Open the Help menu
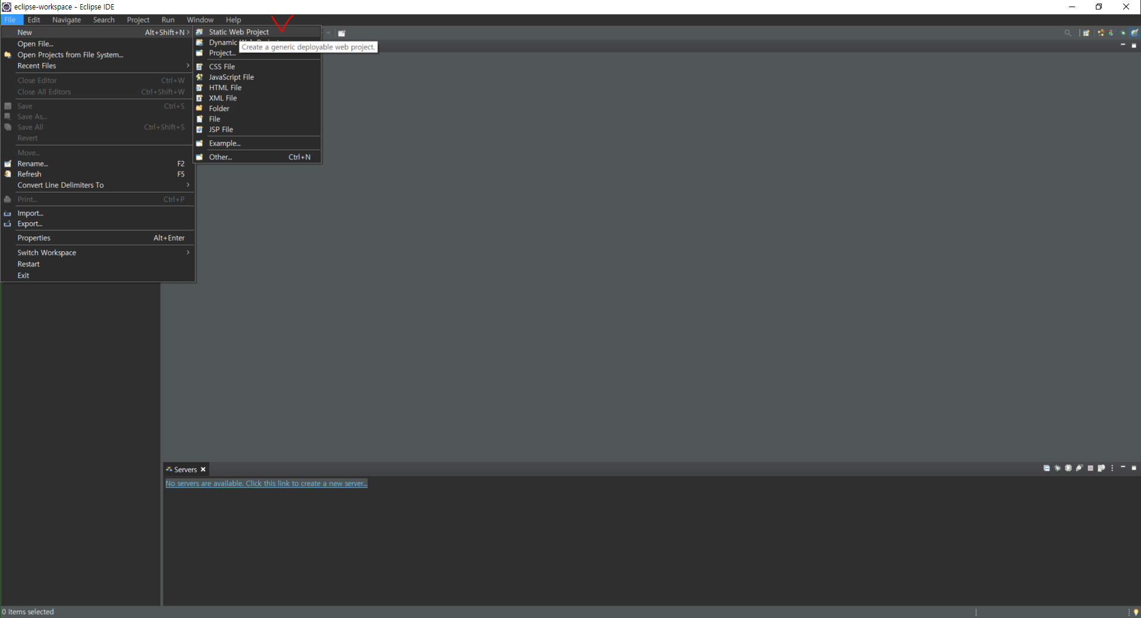This screenshot has width=1141, height=618. (x=234, y=20)
